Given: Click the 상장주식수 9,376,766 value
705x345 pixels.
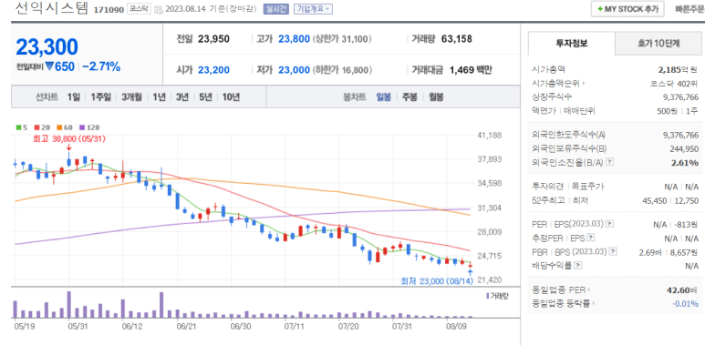Looking at the screenshot, I should [x=680, y=97].
